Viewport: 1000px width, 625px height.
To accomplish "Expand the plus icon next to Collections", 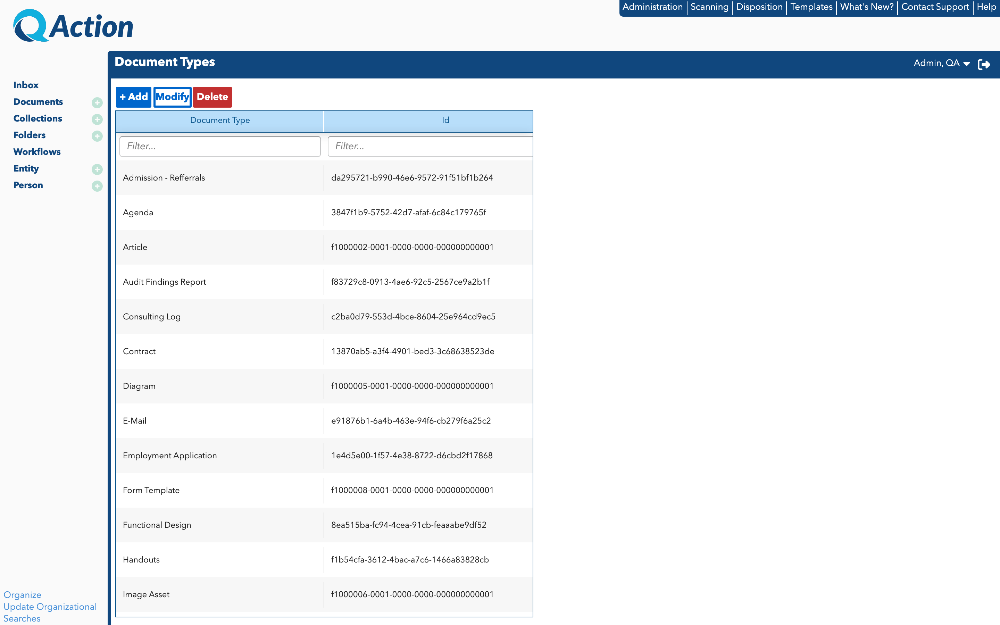I will (x=97, y=119).
